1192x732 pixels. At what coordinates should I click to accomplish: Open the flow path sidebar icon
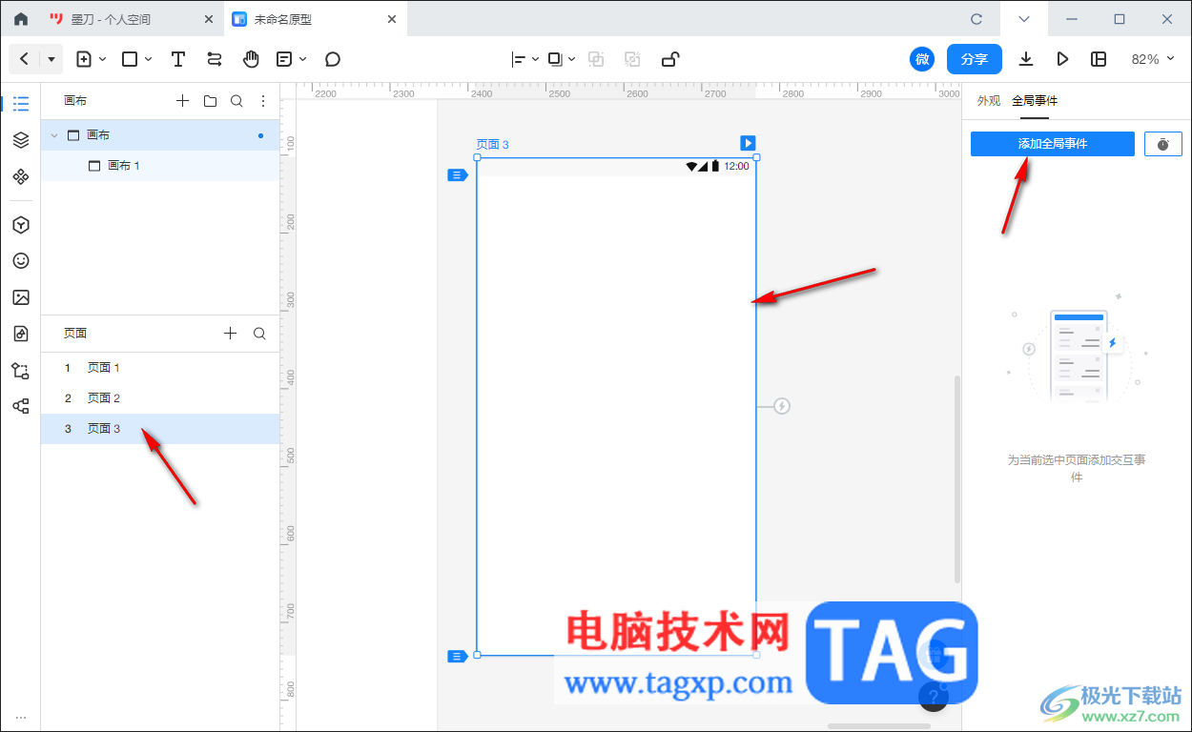pos(21,370)
